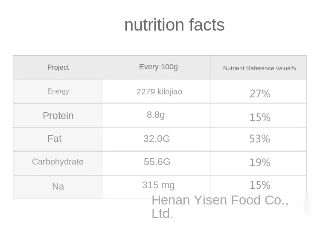320x227 pixels.
Task: Click the 'Henan Yisen Food Co., Ltd.' watermark
Action: [x=220, y=207]
